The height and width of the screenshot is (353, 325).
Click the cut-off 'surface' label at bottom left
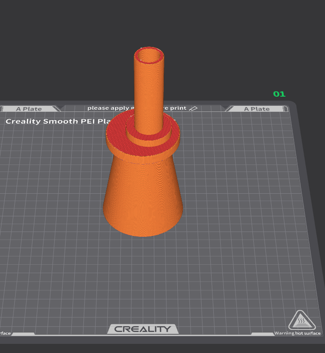pos(5,333)
